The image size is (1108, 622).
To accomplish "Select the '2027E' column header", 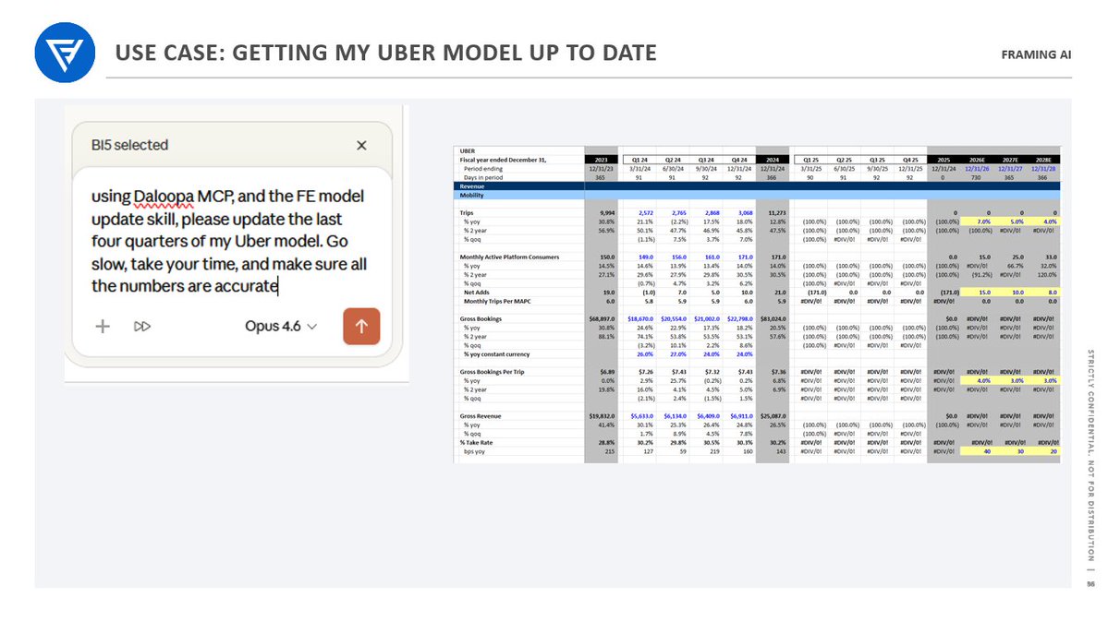I will (x=1010, y=160).
